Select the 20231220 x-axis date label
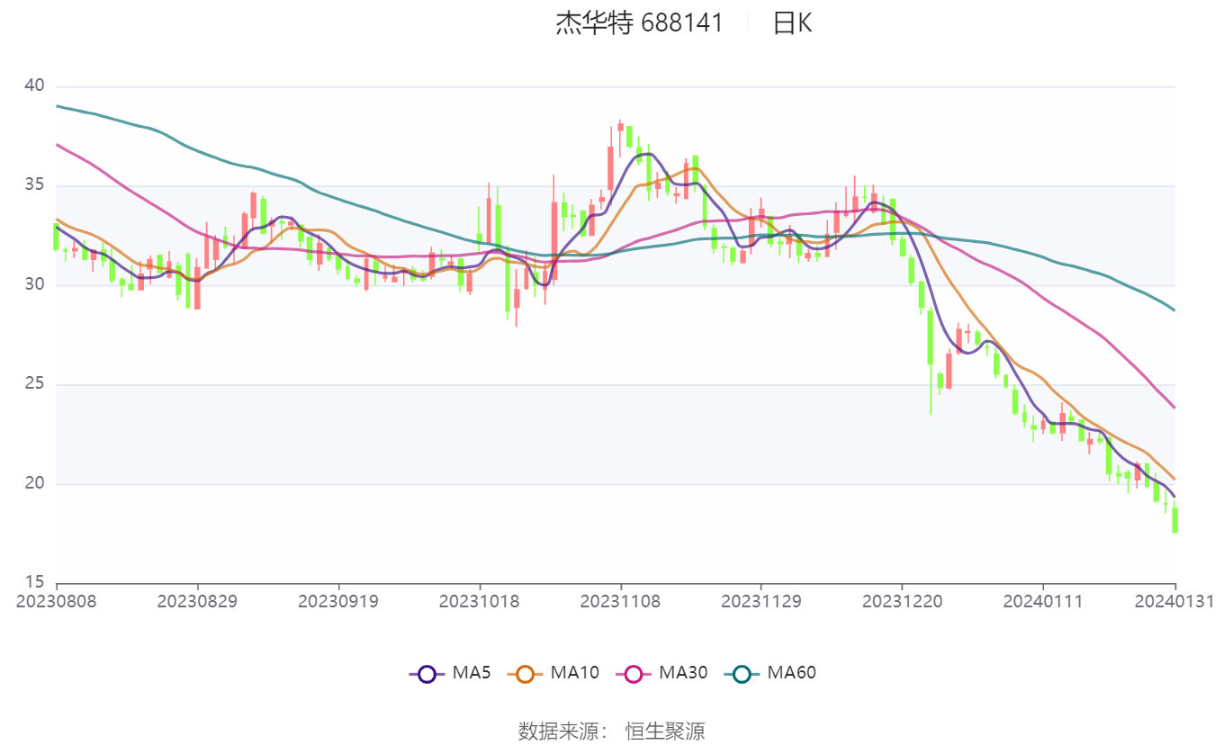Viewport: 1224px width, 745px height. 902,601
